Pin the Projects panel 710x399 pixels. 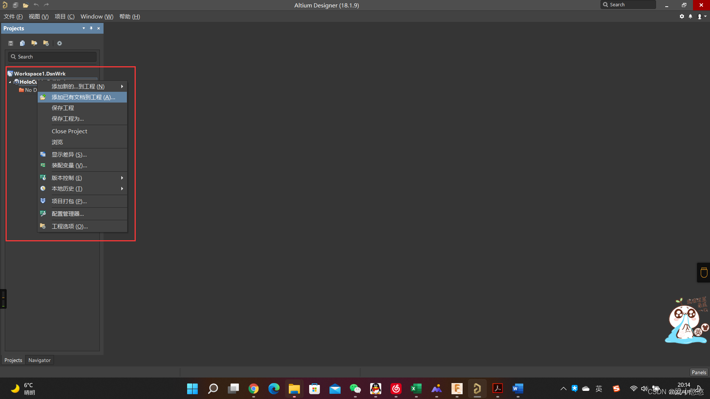pyautogui.click(x=91, y=28)
